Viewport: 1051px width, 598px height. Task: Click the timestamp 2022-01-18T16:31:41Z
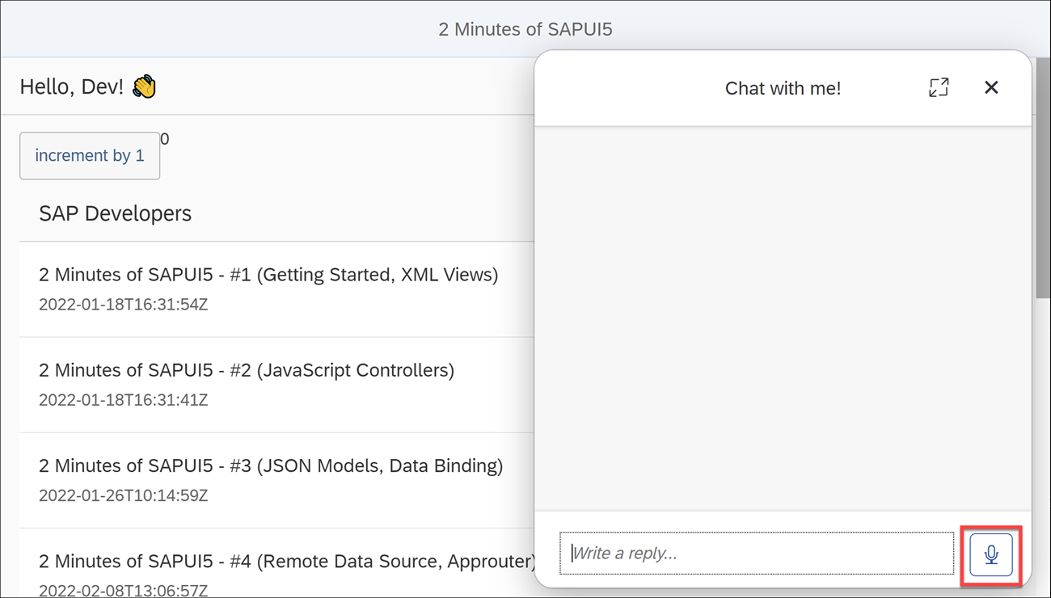point(123,400)
